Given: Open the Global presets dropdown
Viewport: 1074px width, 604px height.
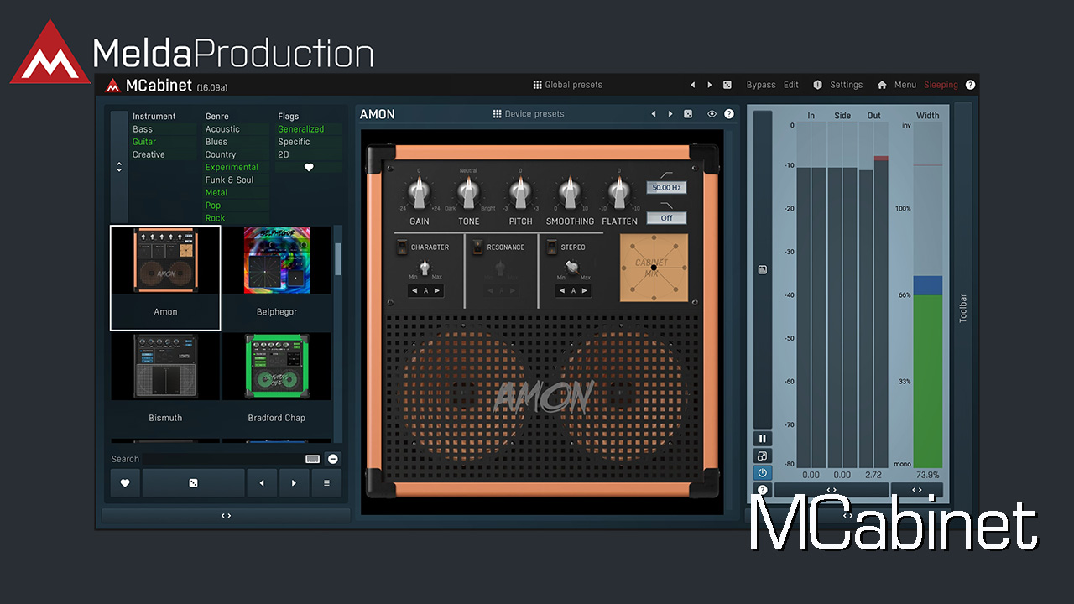Looking at the screenshot, I should click(567, 85).
